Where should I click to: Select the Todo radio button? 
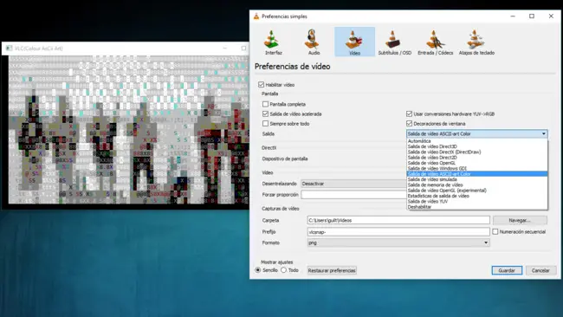point(283,270)
